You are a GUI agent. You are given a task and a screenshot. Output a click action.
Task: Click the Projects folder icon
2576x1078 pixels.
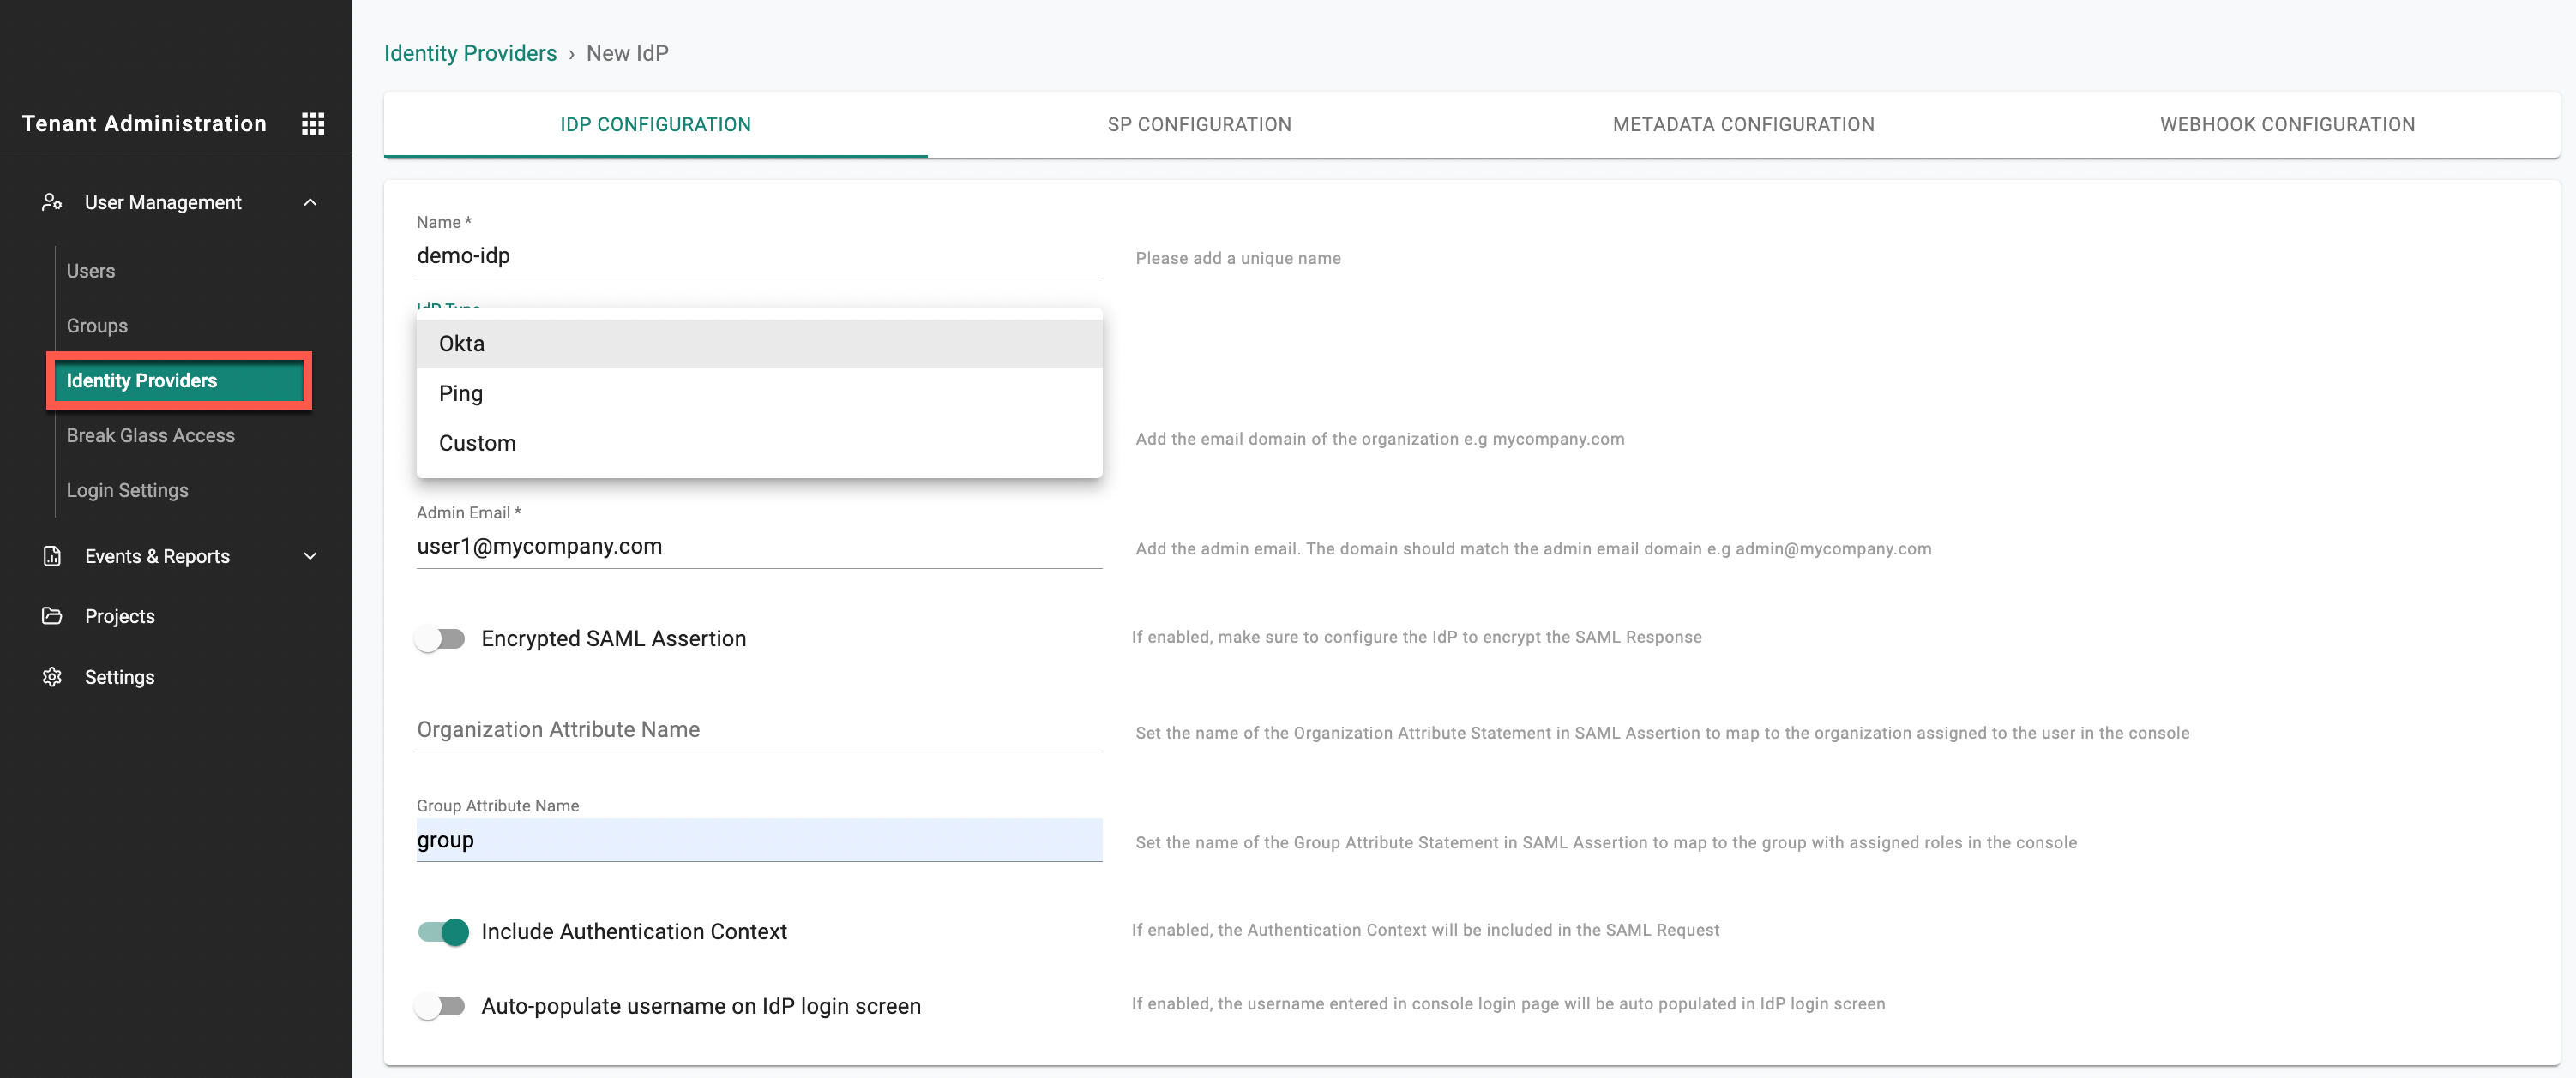point(52,615)
